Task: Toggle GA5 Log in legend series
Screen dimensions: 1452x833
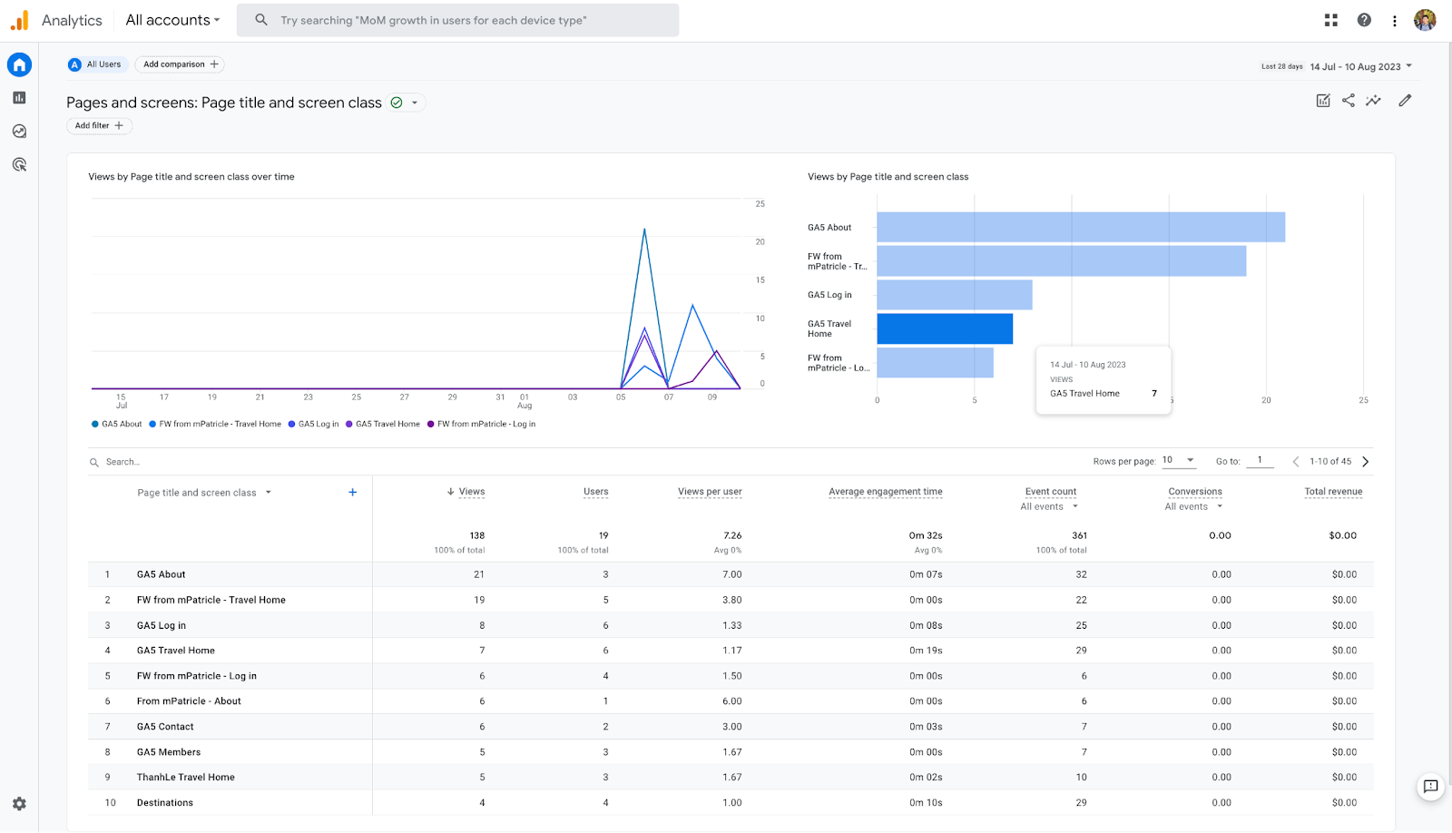Action: (314, 424)
